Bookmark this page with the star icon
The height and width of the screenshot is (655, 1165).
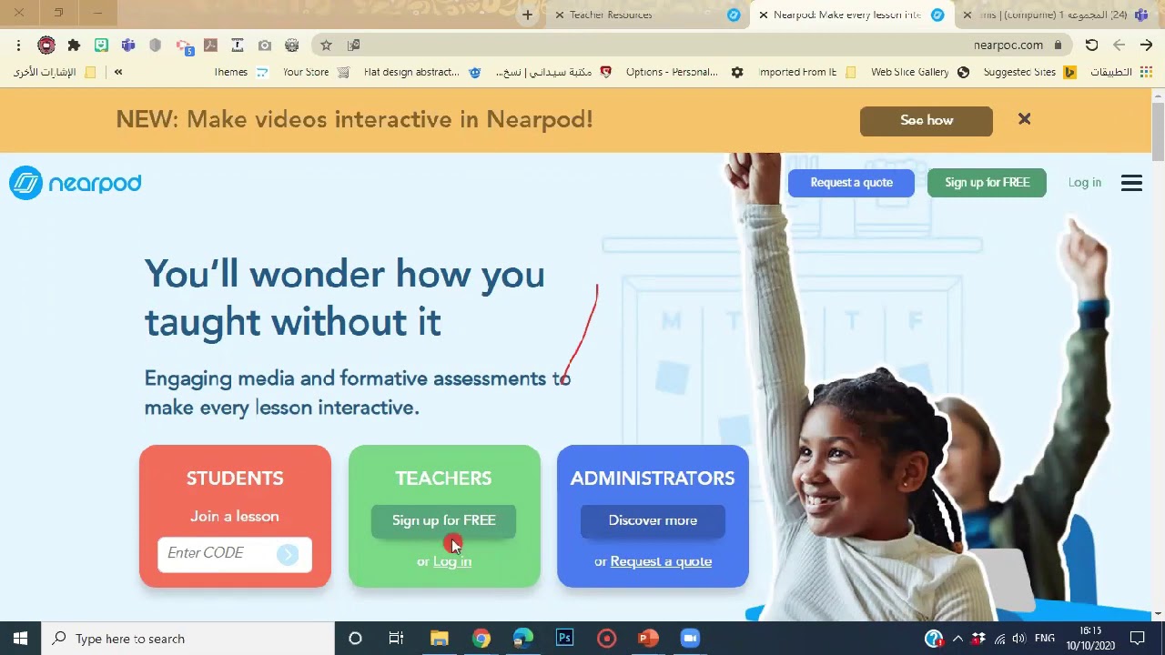pyautogui.click(x=326, y=45)
